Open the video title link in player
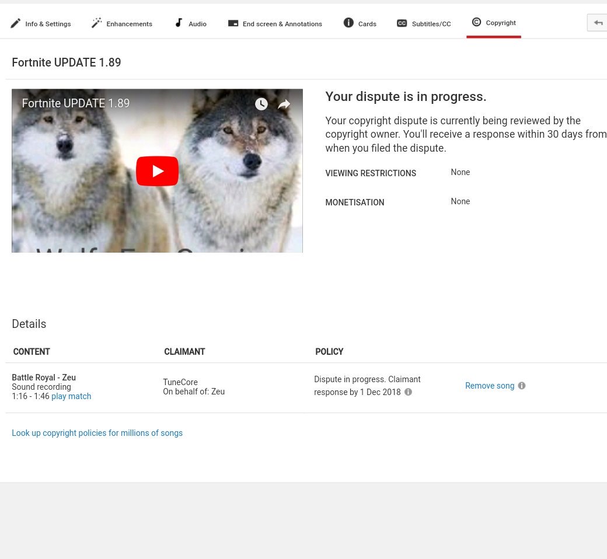The width and height of the screenshot is (607, 559). pos(75,103)
